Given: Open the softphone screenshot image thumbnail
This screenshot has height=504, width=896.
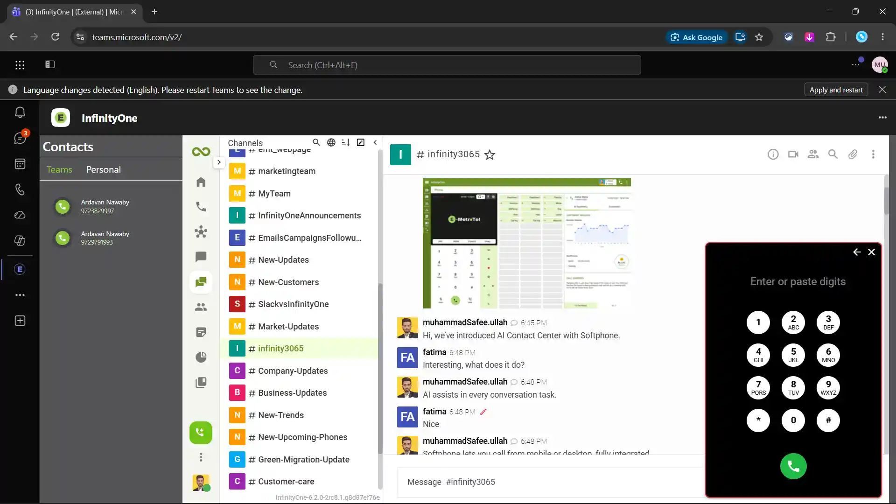Looking at the screenshot, I should click(x=526, y=243).
